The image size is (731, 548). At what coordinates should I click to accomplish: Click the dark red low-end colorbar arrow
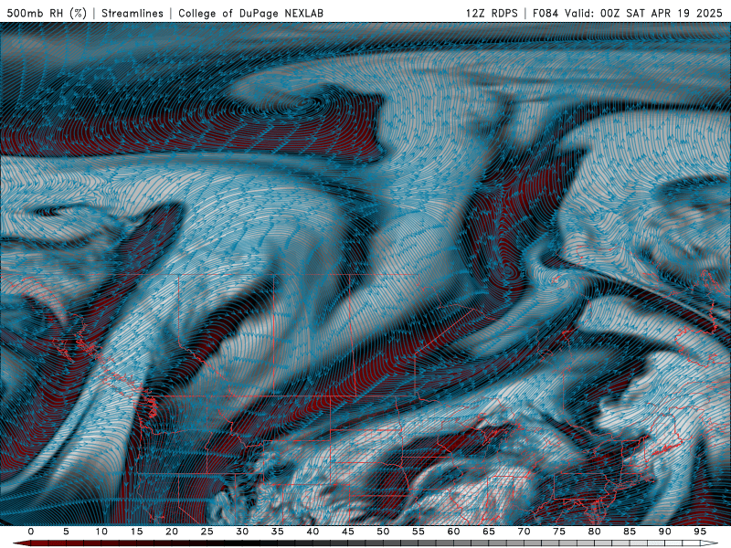(x=21, y=543)
